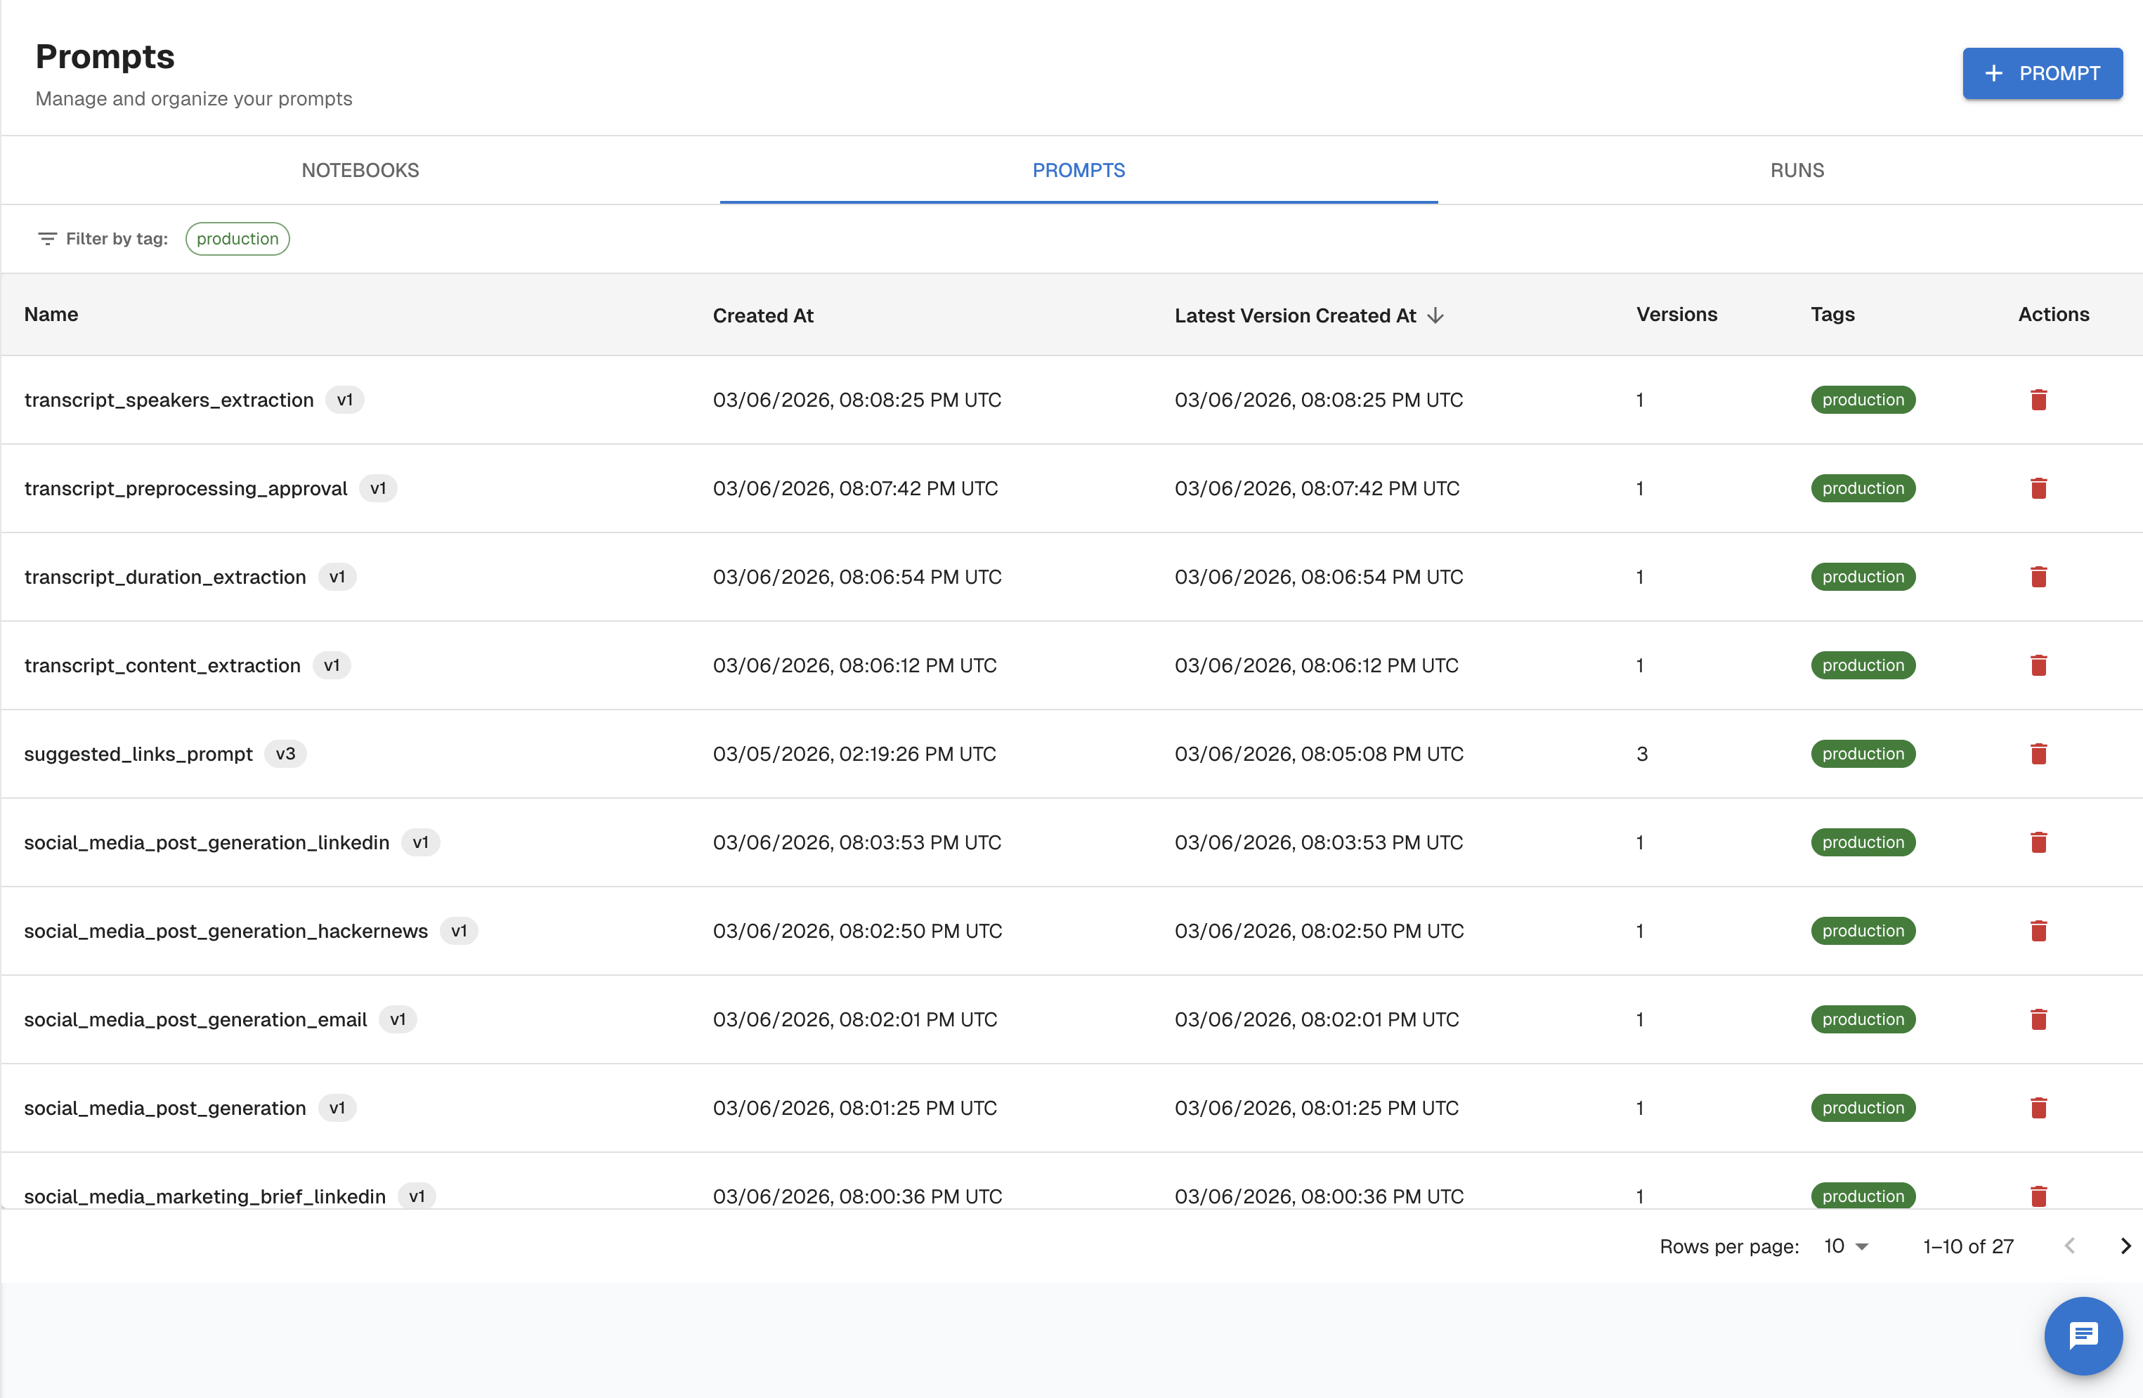
Task: Open the Rows per page dropdown
Action: click(1846, 1246)
